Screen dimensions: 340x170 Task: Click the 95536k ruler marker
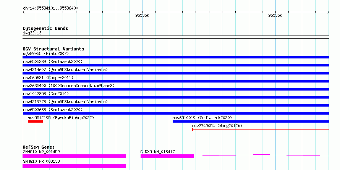click(275, 15)
